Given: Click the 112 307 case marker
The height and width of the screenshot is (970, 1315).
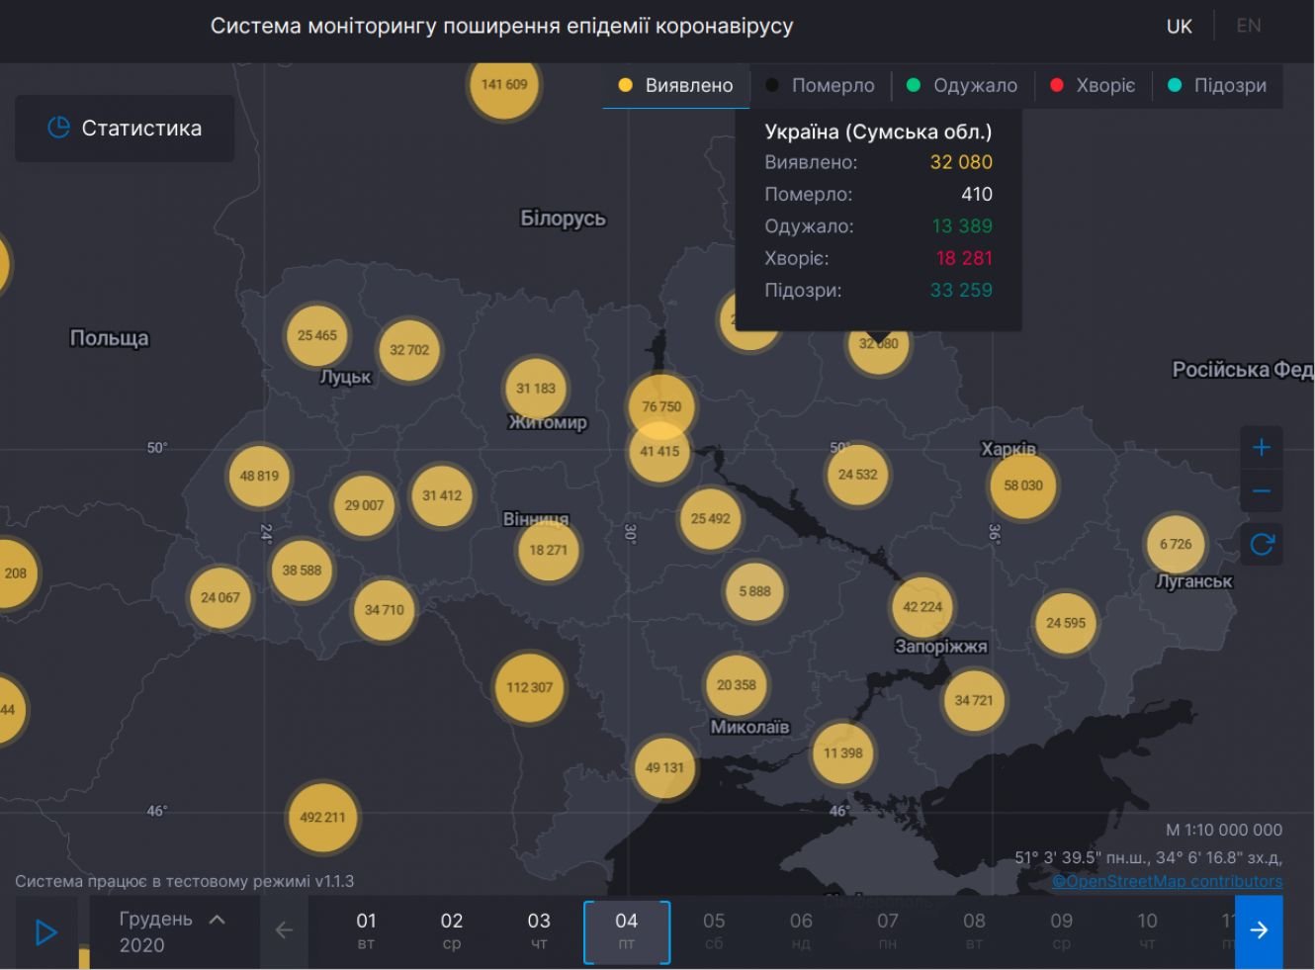Looking at the screenshot, I should pyautogui.click(x=529, y=687).
